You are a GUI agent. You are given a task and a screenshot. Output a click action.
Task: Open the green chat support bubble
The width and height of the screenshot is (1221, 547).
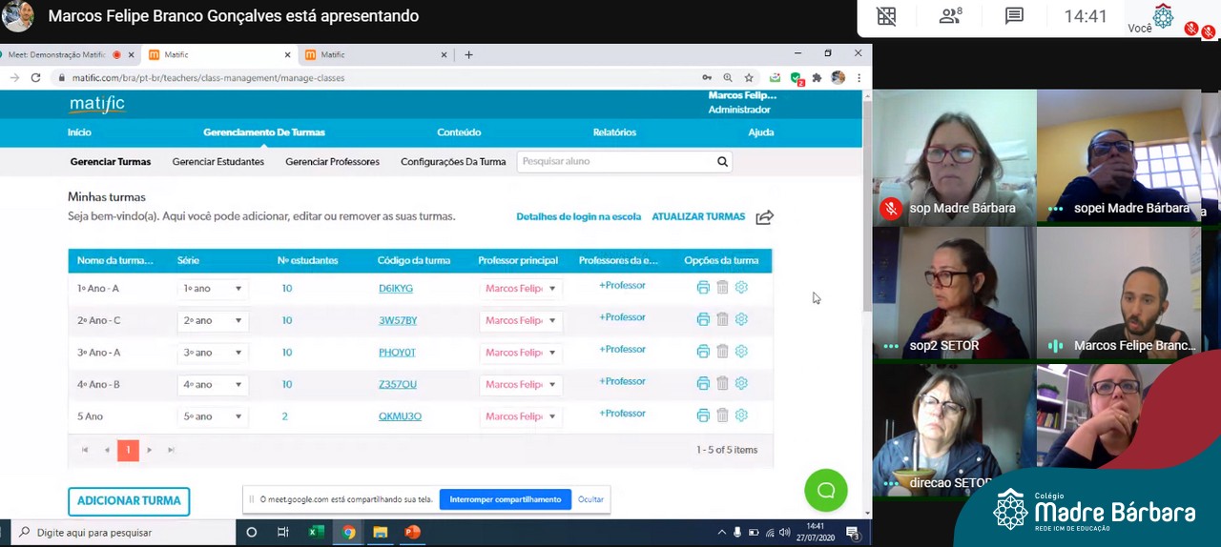[825, 491]
